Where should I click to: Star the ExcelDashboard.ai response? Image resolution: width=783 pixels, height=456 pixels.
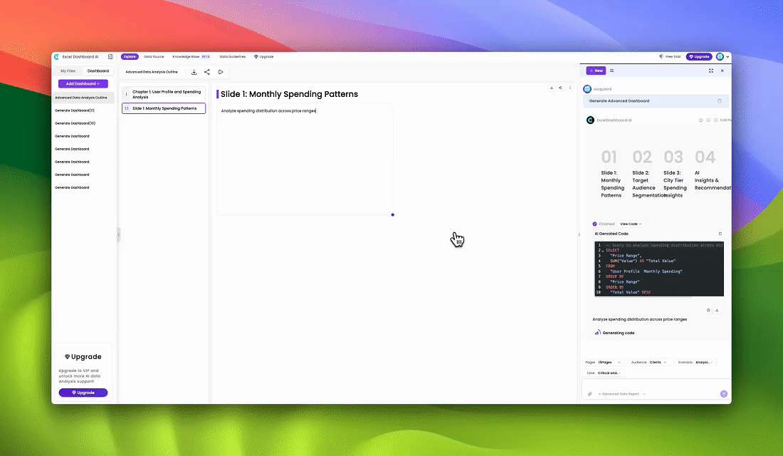tap(701, 120)
